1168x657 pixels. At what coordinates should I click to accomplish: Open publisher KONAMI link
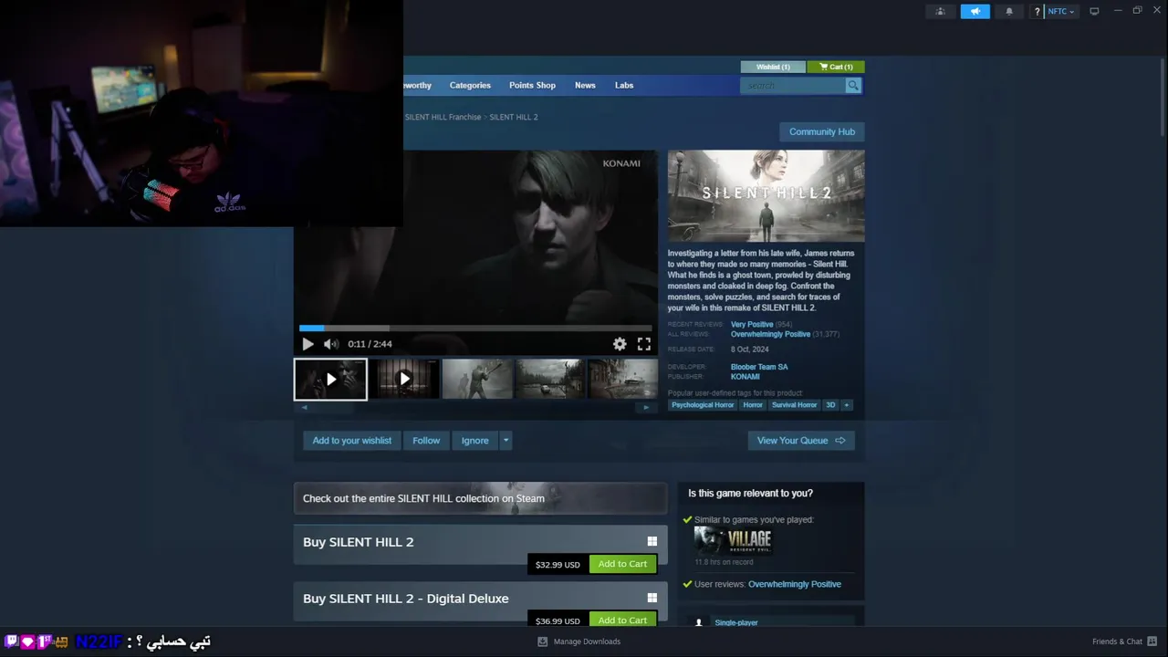coord(746,377)
